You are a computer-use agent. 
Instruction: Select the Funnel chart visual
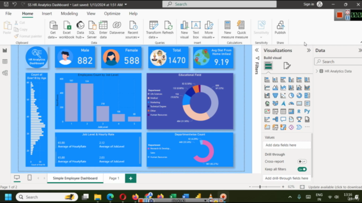pyautogui.click(x=275, y=95)
